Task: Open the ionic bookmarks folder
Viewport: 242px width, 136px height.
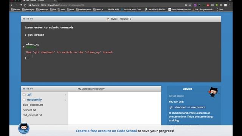Action: pyautogui.click(x=61, y=9)
